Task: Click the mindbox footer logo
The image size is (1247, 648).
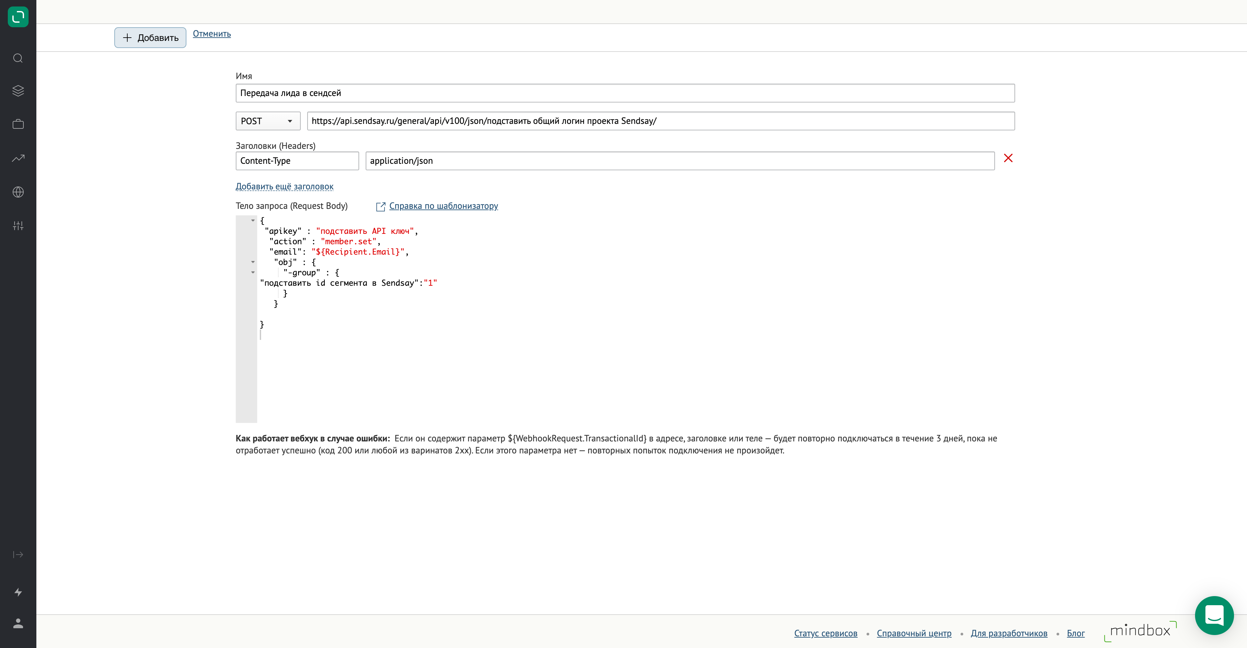Action: coord(1140,630)
